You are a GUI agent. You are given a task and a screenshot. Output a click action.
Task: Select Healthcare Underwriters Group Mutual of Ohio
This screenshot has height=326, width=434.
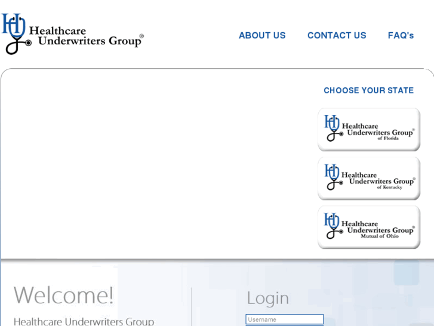tap(369, 227)
